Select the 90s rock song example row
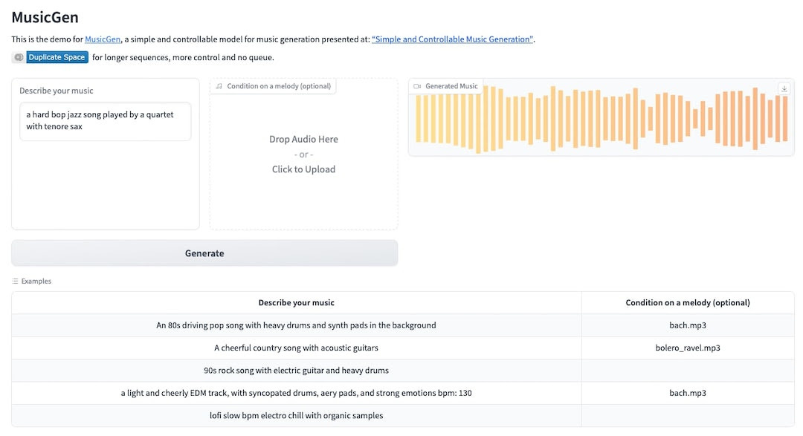 coord(403,371)
